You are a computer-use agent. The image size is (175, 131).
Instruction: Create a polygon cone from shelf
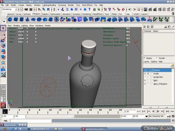point(27,19)
